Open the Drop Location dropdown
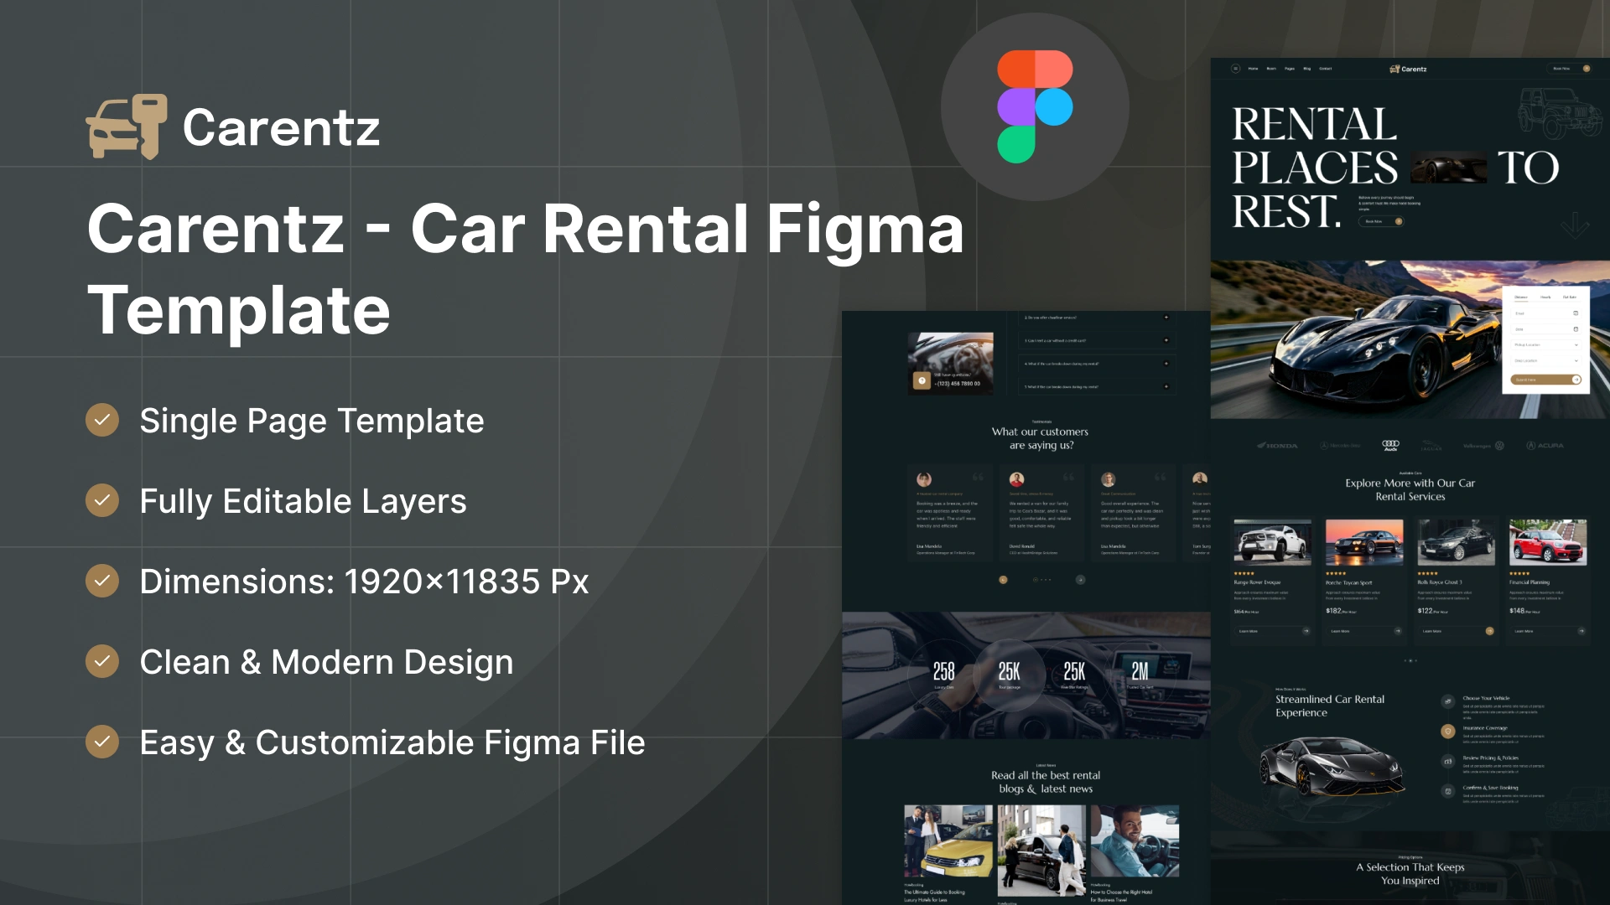This screenshot has height=905, width=1610. [1545, 360]
